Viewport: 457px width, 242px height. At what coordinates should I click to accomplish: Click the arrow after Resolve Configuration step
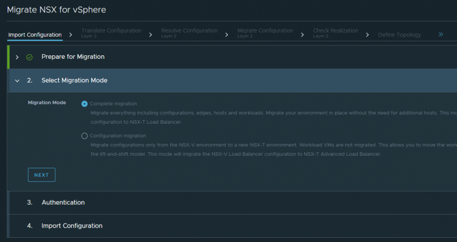tap(227, 34)
